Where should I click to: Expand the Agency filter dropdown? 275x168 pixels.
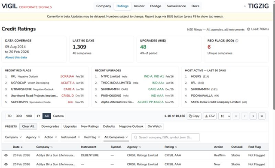pos(33,137)
